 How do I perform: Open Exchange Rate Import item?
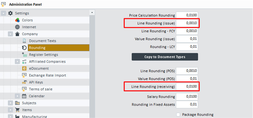click(47, 75)
